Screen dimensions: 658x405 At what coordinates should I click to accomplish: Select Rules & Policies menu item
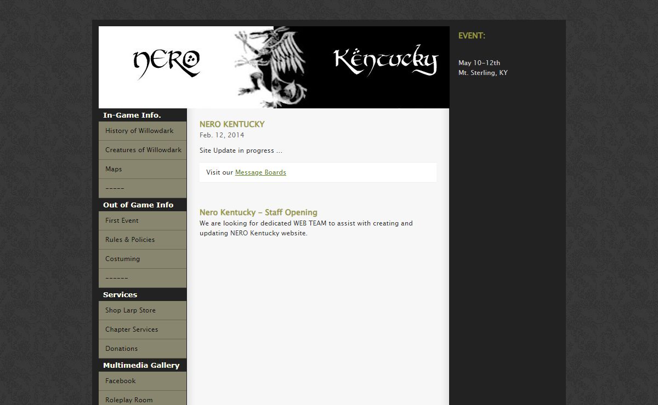coord(143,240)
